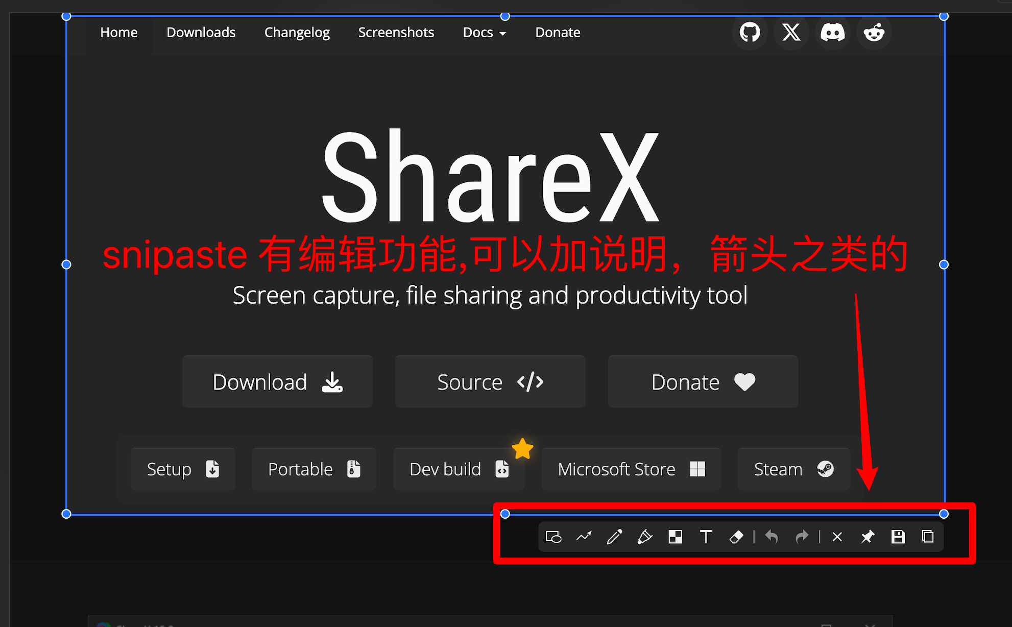Image resolution: width=1012 pixels, height=627 pixels.
Task: Choose the eraser tool
Action: (x=736, y=537)
